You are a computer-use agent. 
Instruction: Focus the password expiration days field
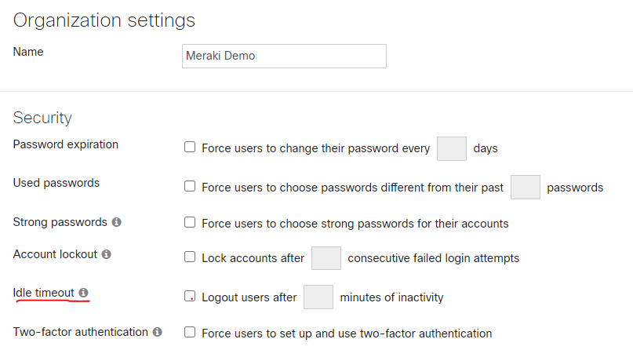[451, 148]
